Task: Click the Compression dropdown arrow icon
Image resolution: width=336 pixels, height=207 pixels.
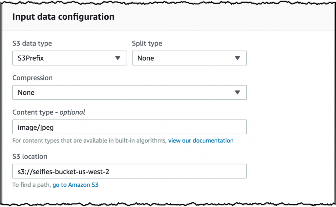Action: pos(238,92)
